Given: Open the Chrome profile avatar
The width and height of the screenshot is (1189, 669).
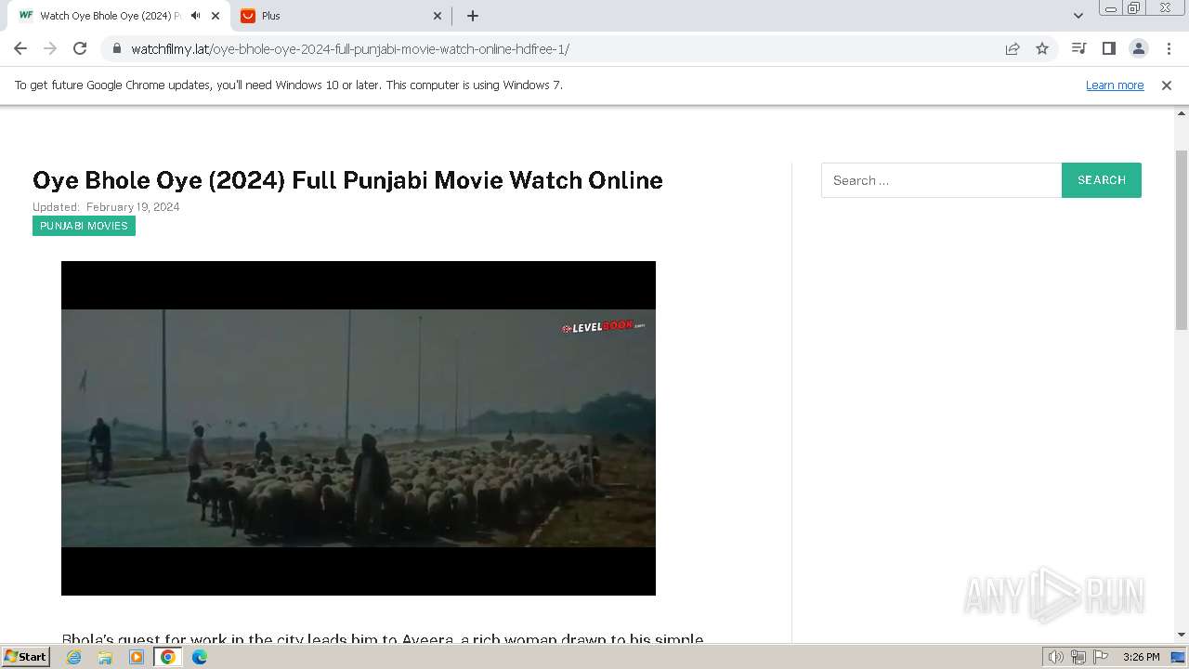Looking at the screenshot, I should pos(1139,48).
